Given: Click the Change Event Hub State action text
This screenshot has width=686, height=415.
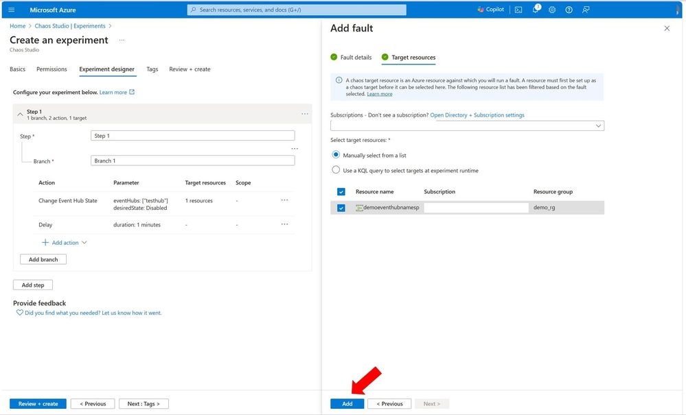Looking at the screenshot, I should click(68, 200).
